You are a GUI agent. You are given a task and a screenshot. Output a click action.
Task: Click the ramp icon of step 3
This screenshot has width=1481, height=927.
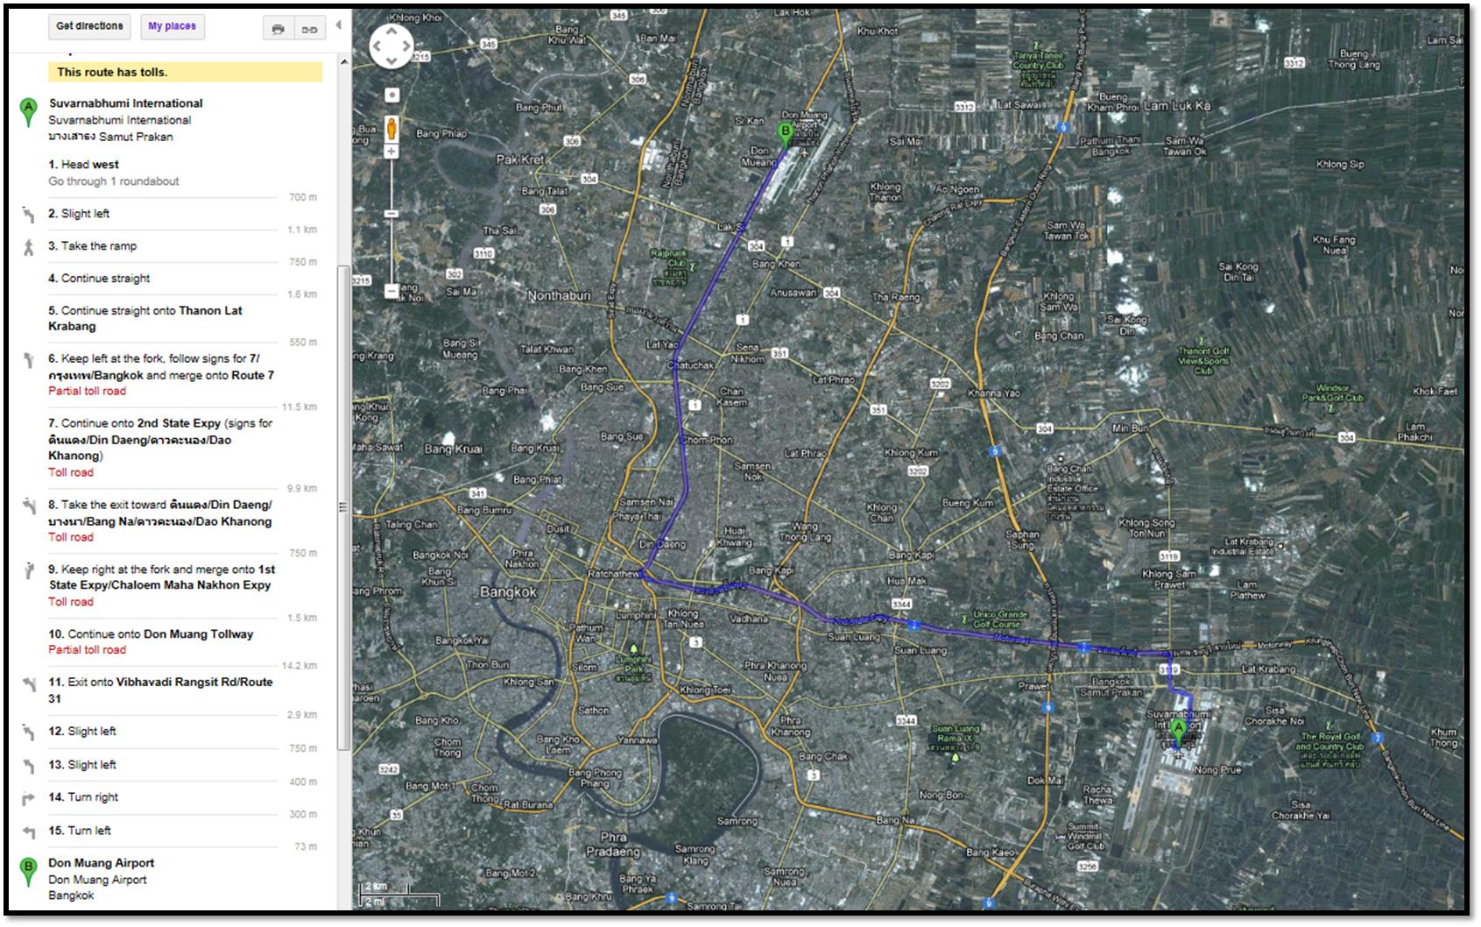coord(28,247)
